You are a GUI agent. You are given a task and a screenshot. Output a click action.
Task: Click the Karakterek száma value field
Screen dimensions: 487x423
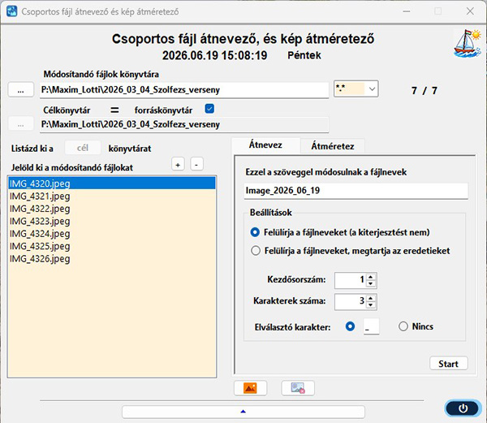(x=350, y=301)
